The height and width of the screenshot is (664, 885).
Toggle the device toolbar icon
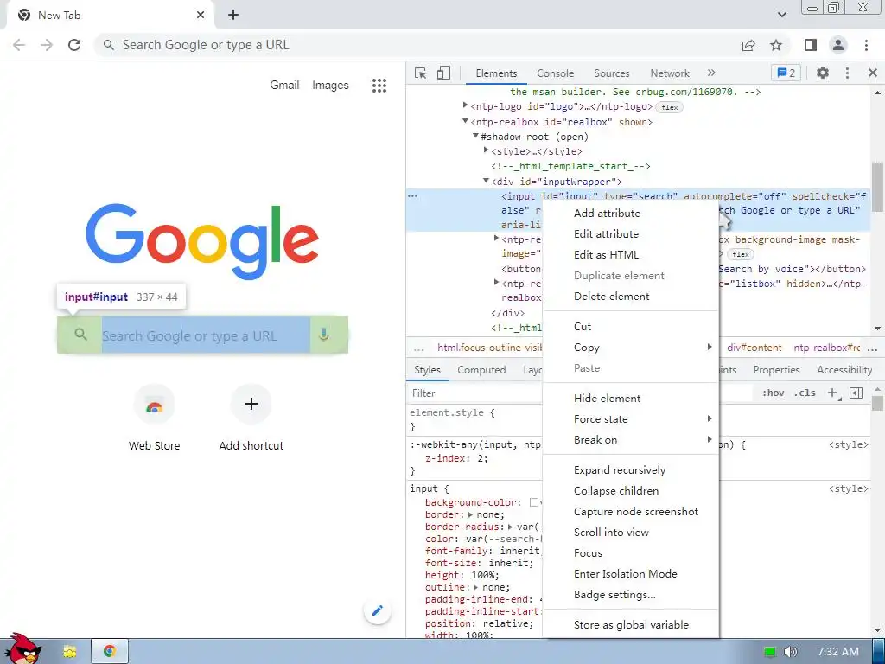point(443,73)
